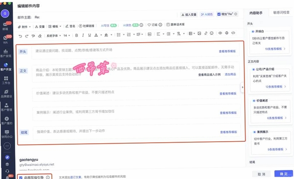This screenshot has height=179, width=294.
Task: Undo the last edit
Action: pyautogui.click(x=20, y=36)
